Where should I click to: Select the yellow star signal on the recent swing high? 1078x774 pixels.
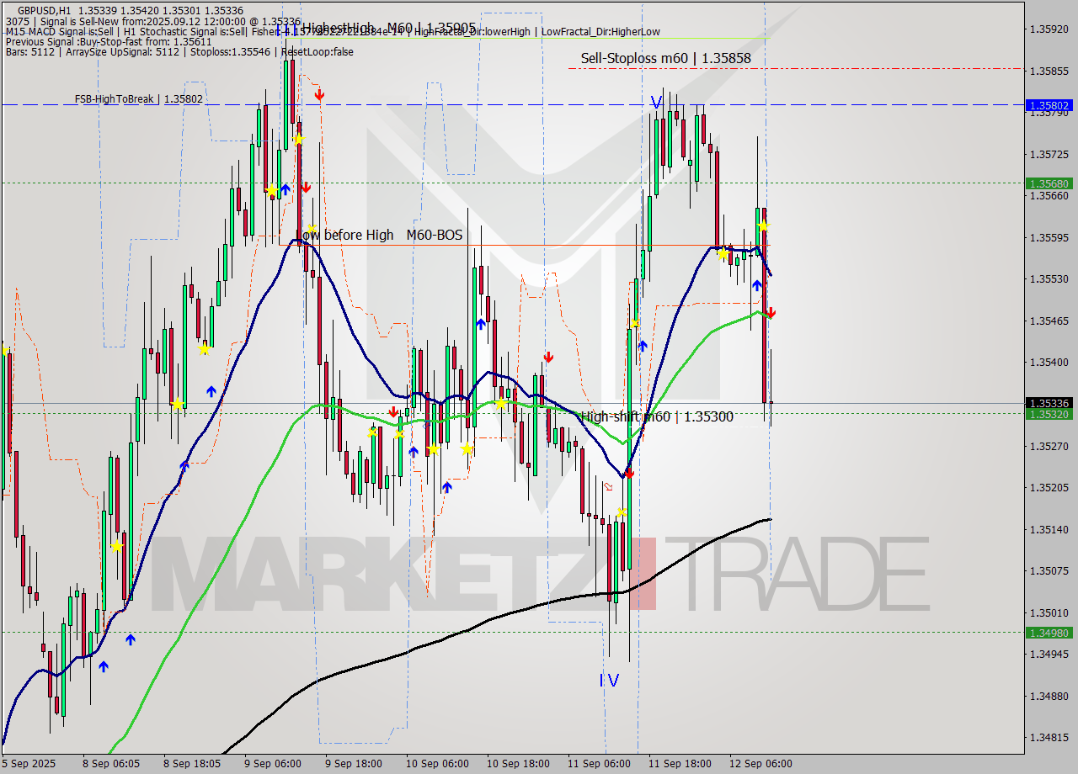763,227
